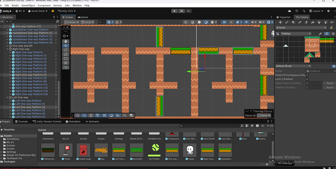Screen dimensions: 336x169
Task: Select Tile Palette box fill tool
Action: (293, 22)
